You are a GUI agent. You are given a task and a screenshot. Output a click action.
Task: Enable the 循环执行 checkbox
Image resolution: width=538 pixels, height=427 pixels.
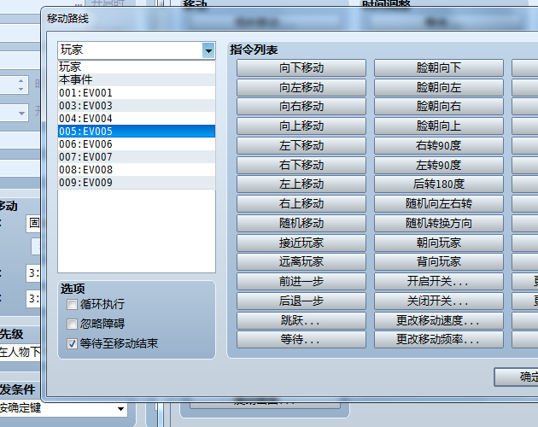[72, 305]
